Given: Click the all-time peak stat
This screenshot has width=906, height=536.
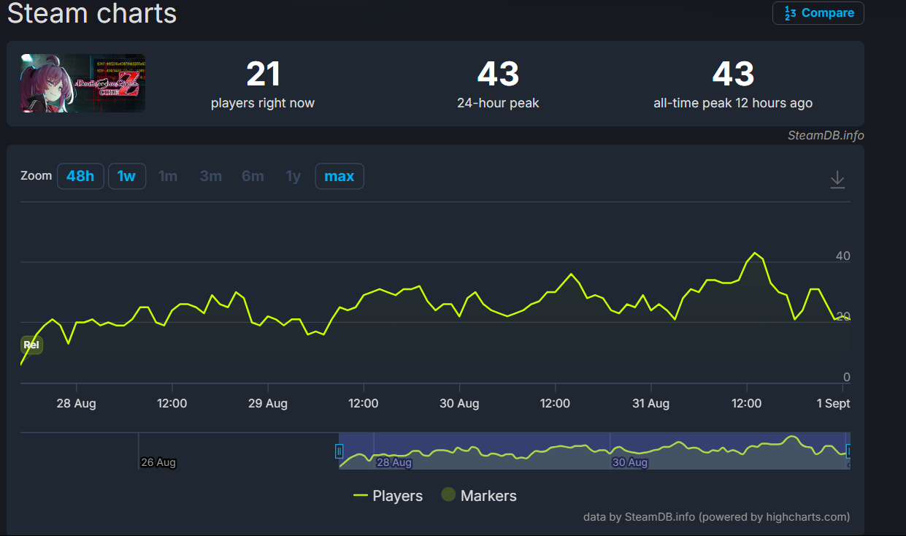Looking at the screenshot, I should [733, 85].
